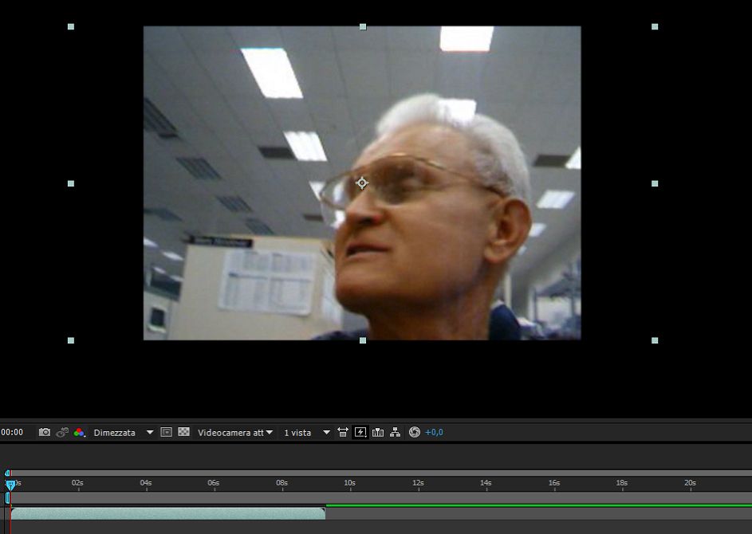Open the Dimezzata resolution dropdown
752x534 pixels.
point(124,432)
